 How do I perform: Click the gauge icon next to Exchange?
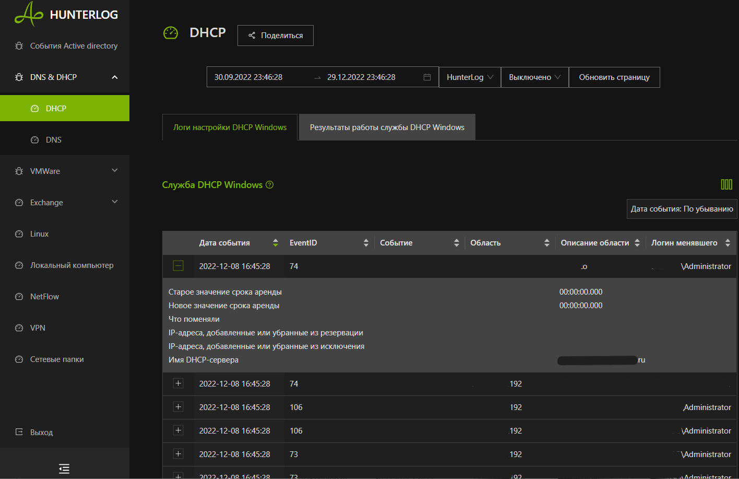click(19, 203)
